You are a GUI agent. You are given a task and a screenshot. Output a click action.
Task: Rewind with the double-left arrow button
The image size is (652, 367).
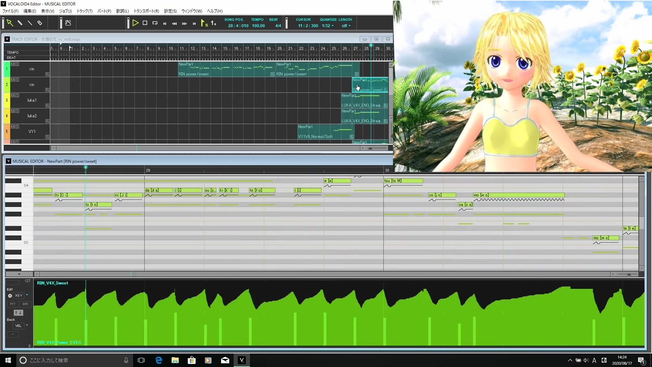coord(174,23)
